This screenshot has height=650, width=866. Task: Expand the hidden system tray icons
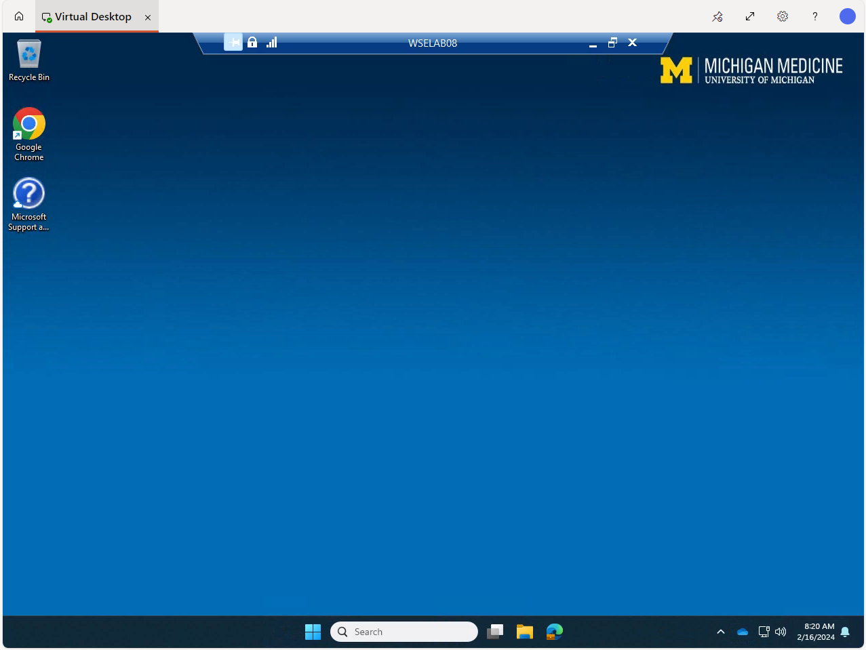pos(721,632)
